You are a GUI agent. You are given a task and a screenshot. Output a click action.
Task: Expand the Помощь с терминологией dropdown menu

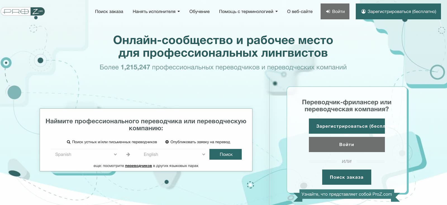248,11
